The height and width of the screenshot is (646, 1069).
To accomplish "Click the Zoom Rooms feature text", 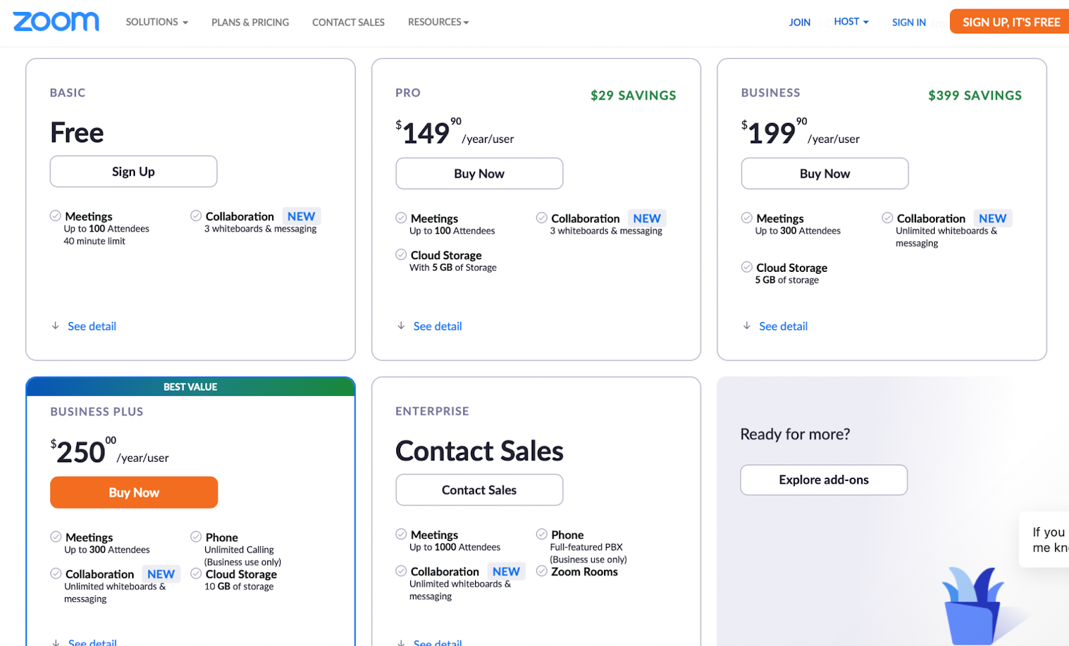I will coord(585,572).
